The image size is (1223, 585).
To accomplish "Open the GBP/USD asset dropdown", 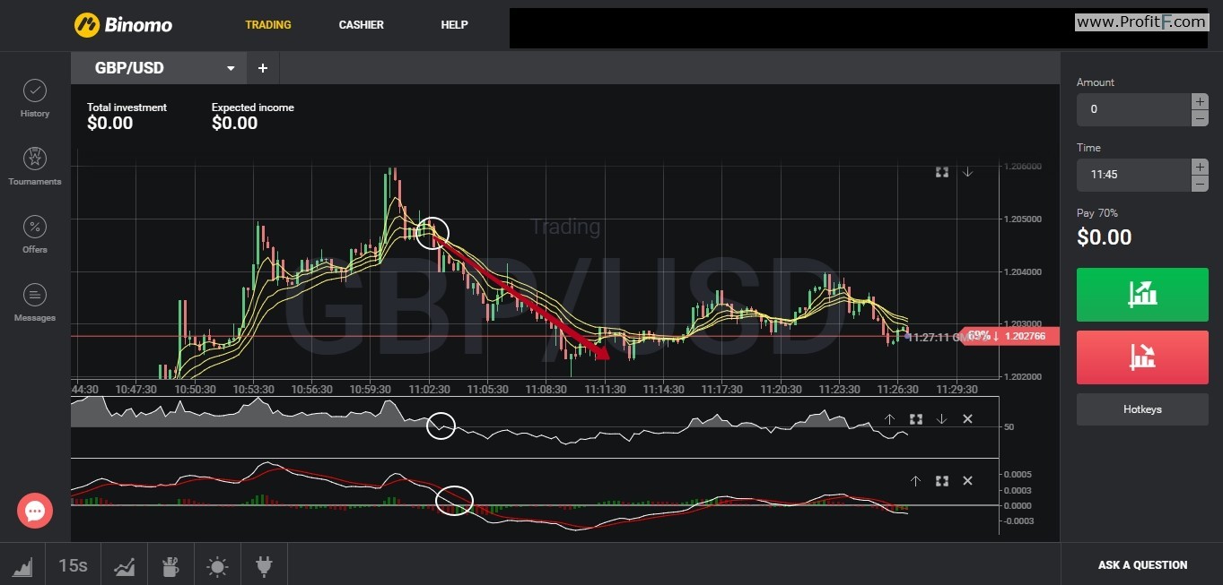I will [x=159, y=68].
